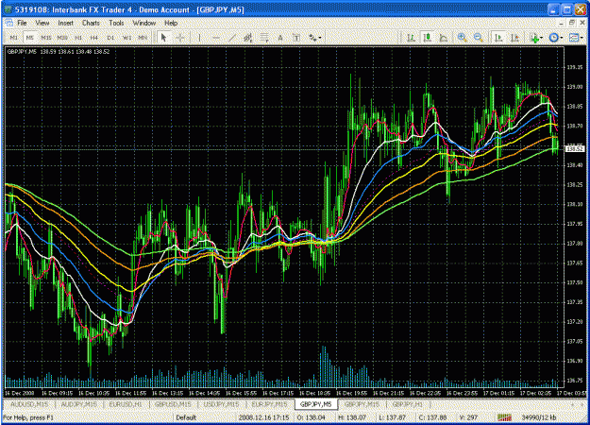Set timeframe to W1
The height and width of the screenshot is (425, 590).
[126, 38]
